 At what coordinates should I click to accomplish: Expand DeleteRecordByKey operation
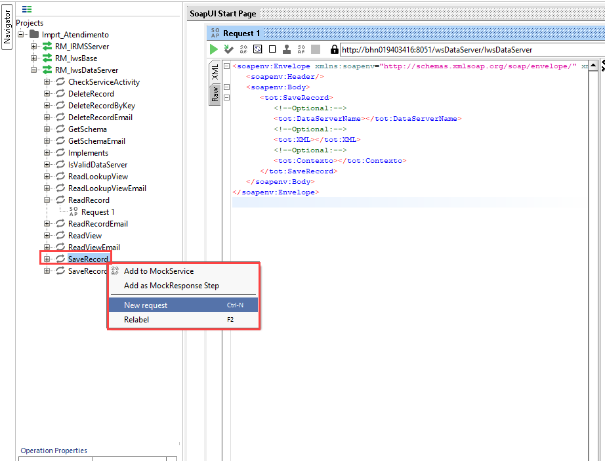click(47, 106)
